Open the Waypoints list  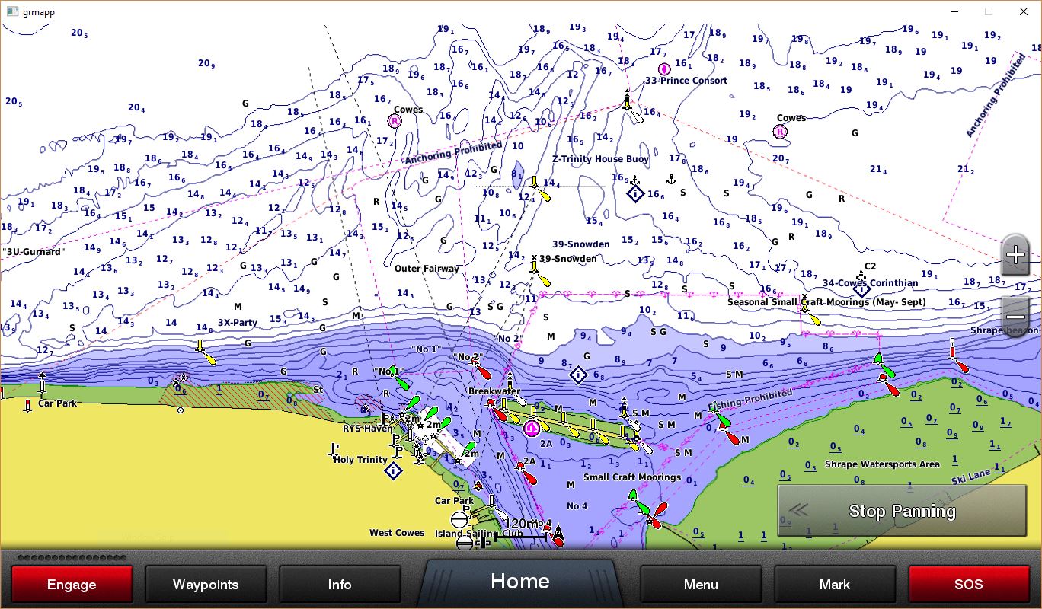click(206, 584)
